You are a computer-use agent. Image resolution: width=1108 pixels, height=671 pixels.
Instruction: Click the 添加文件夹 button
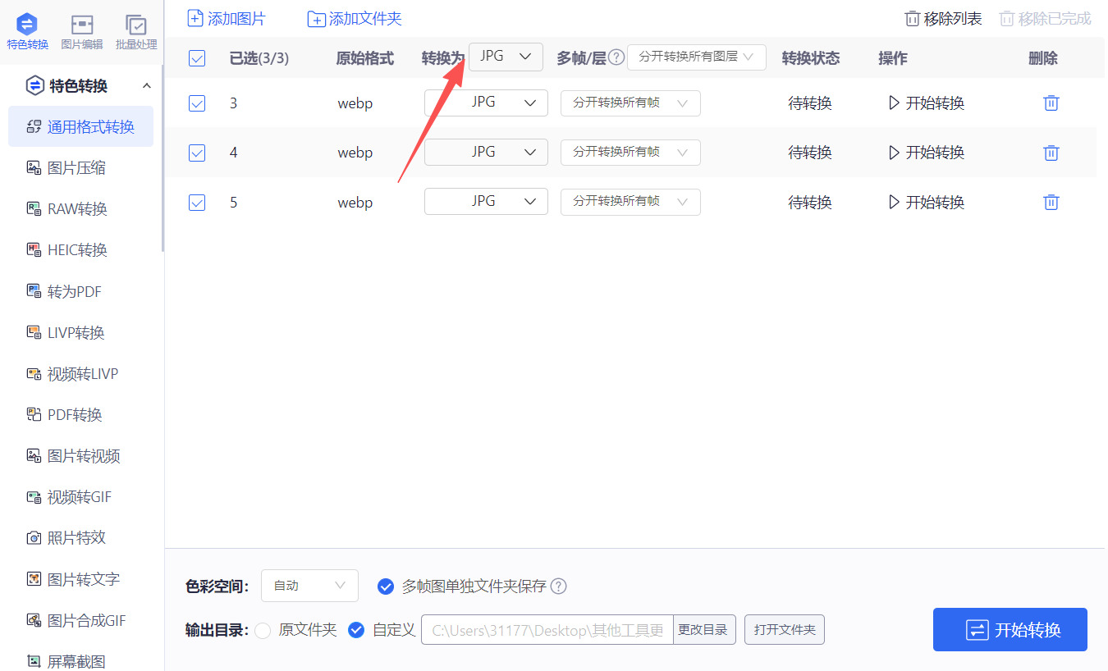pyautogui.click(x=355, y=18)
